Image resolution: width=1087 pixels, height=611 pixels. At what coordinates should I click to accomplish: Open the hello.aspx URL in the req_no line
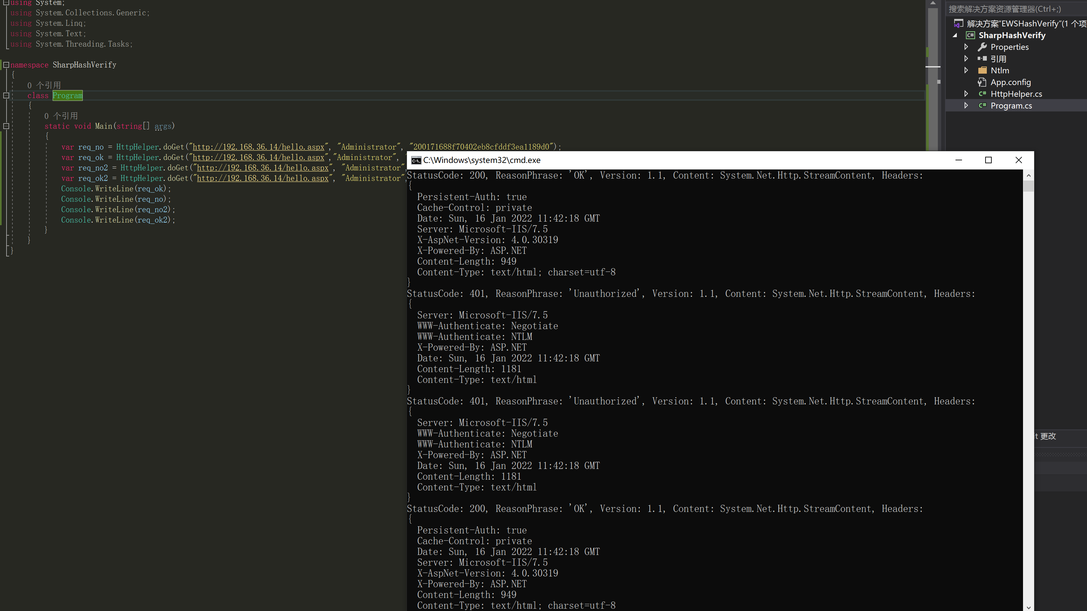pos(258,147)
